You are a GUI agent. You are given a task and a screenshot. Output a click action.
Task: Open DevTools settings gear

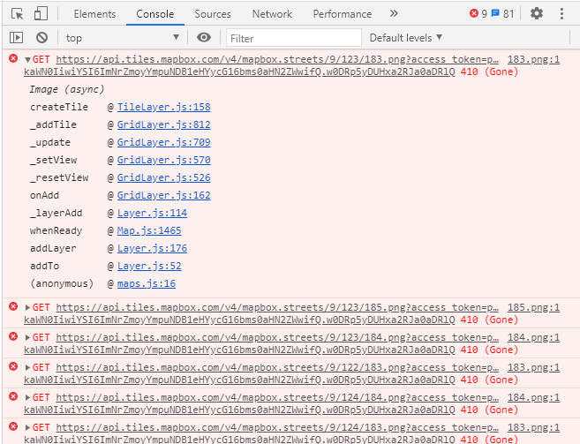click(537, 13)
